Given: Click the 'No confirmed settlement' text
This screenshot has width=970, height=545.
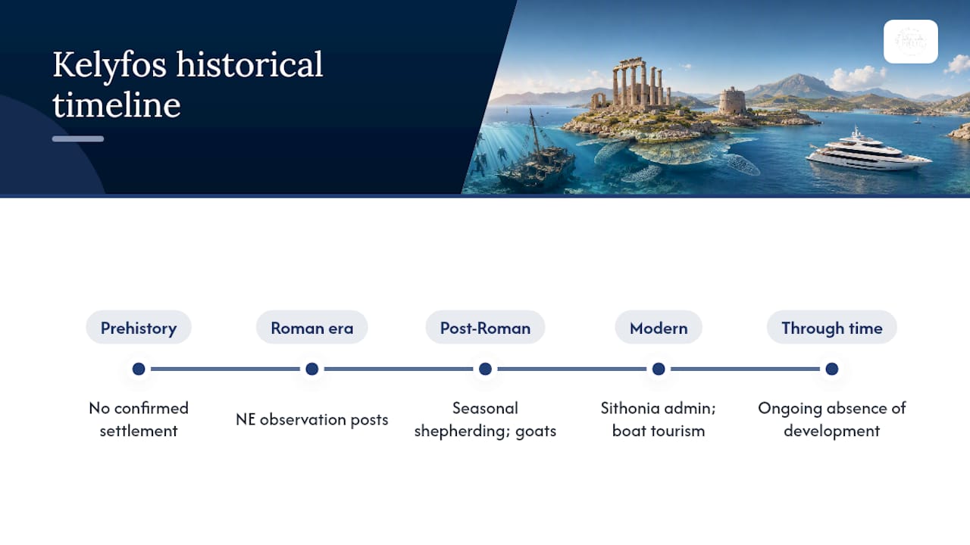Looking at the screenshot, I should click(139, 419).
